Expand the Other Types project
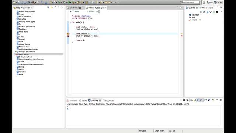Viewport: 236px width, 133px height. pos(15,54)
